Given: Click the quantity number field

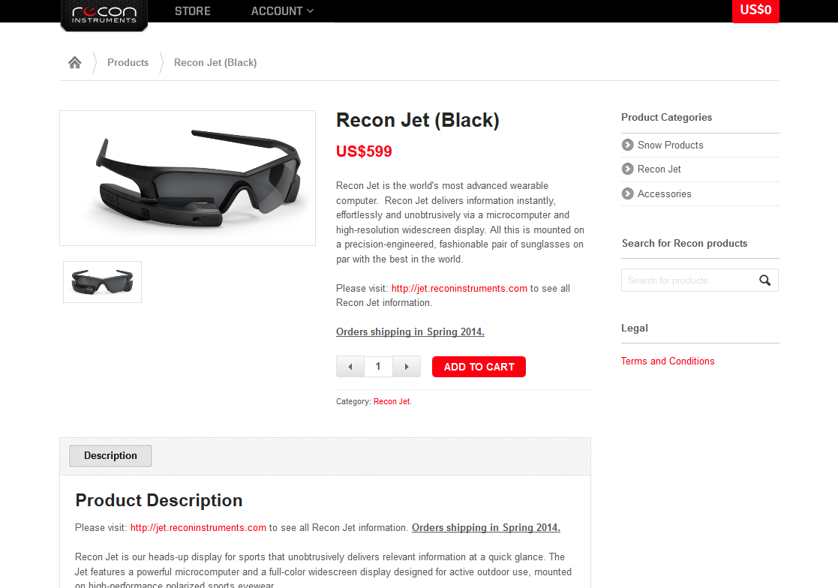Looking at the screenshot, I should (378, 366).
